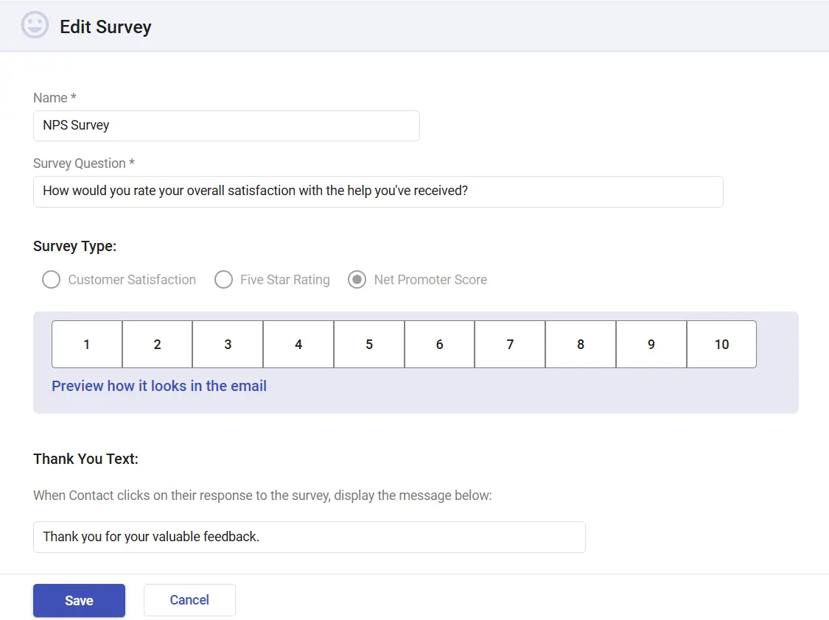Image resolution: width=829 pixels, height=620 pixels.
Task: Click the smiley face survey icon
Action: pos(35,26)
